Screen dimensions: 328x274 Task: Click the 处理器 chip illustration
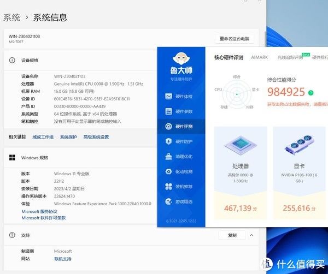(241, 145)
